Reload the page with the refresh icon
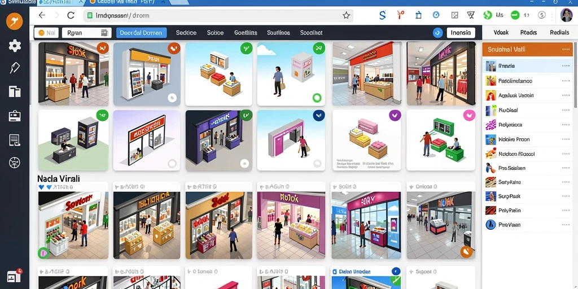Image resolution: width=578 pixels, height=289 pixels. pos(71,15)
